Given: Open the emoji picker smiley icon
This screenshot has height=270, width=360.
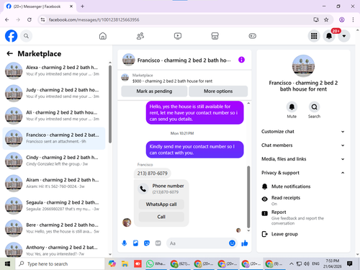Looking at the screenshot, I should click(x=232, y=243).
